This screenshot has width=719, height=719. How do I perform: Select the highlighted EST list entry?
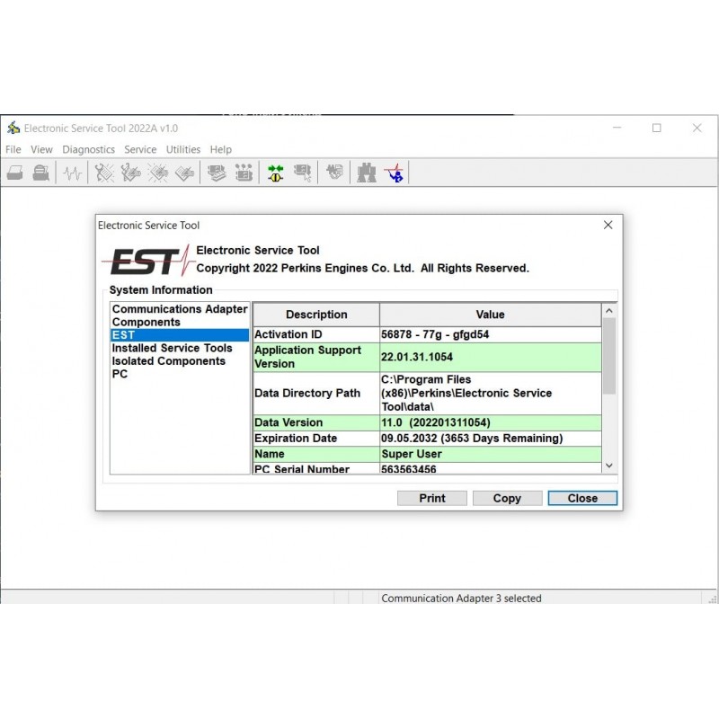pos(180,334)
